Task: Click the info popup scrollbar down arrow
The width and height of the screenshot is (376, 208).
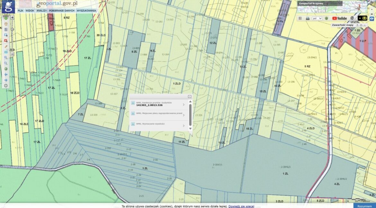Action: pyautogui.click(x=190, y=128)
